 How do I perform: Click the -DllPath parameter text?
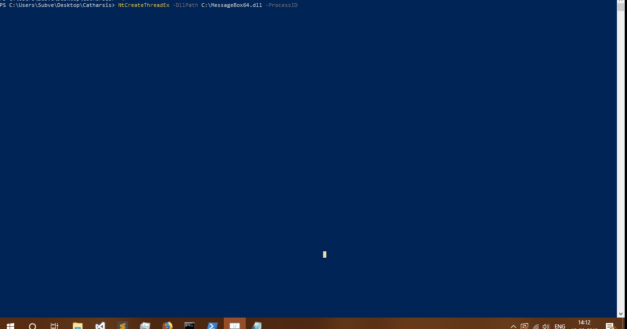(185, 5)
